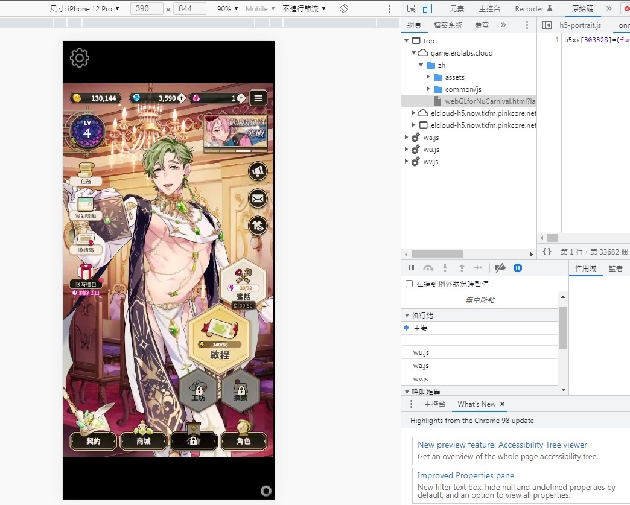This screenshot has width=630, height=505.
Task: Toggle the navigator sidebar hide icon
Action: 547,25
